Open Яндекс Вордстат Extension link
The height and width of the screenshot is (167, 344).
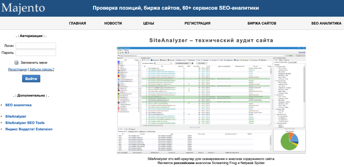click(29, 129)
